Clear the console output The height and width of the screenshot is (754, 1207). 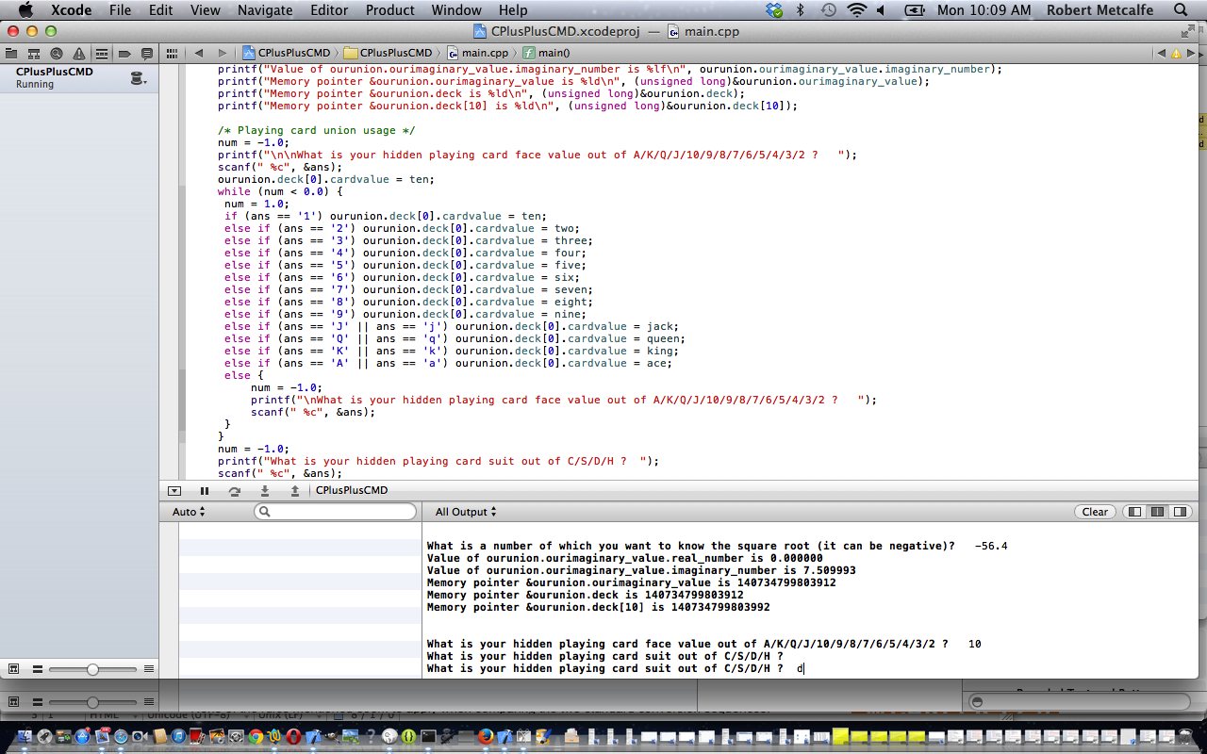[x=1095, y=512]
